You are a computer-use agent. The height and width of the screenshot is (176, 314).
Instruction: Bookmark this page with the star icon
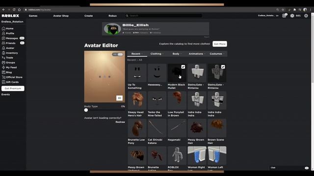click(283, 10)
